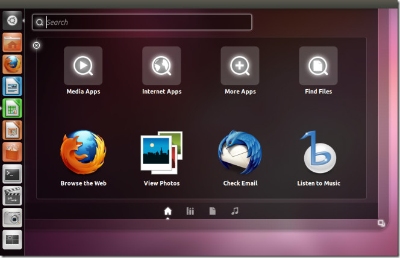The image size is (400, 258).
Task: Open Ubuntu Software Center shopping bag icon
Action: point(12,152)
